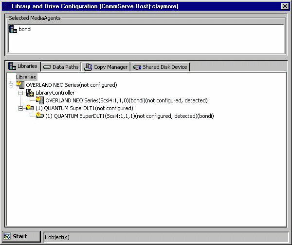Click the OVERLAND NEO Scsi4:1,1,0 device icon
Viewport: 292px width, 245px height.
[x=40, y=100]
